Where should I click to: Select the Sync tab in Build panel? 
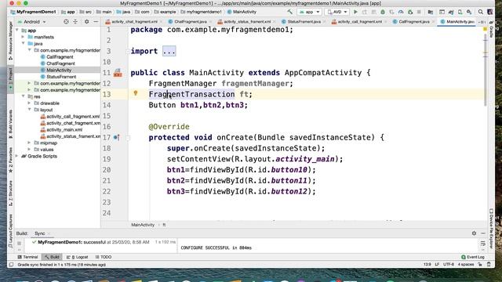coord(40,233)
